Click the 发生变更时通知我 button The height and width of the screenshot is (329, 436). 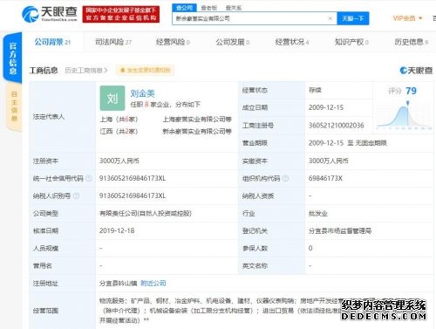[145, 70]
